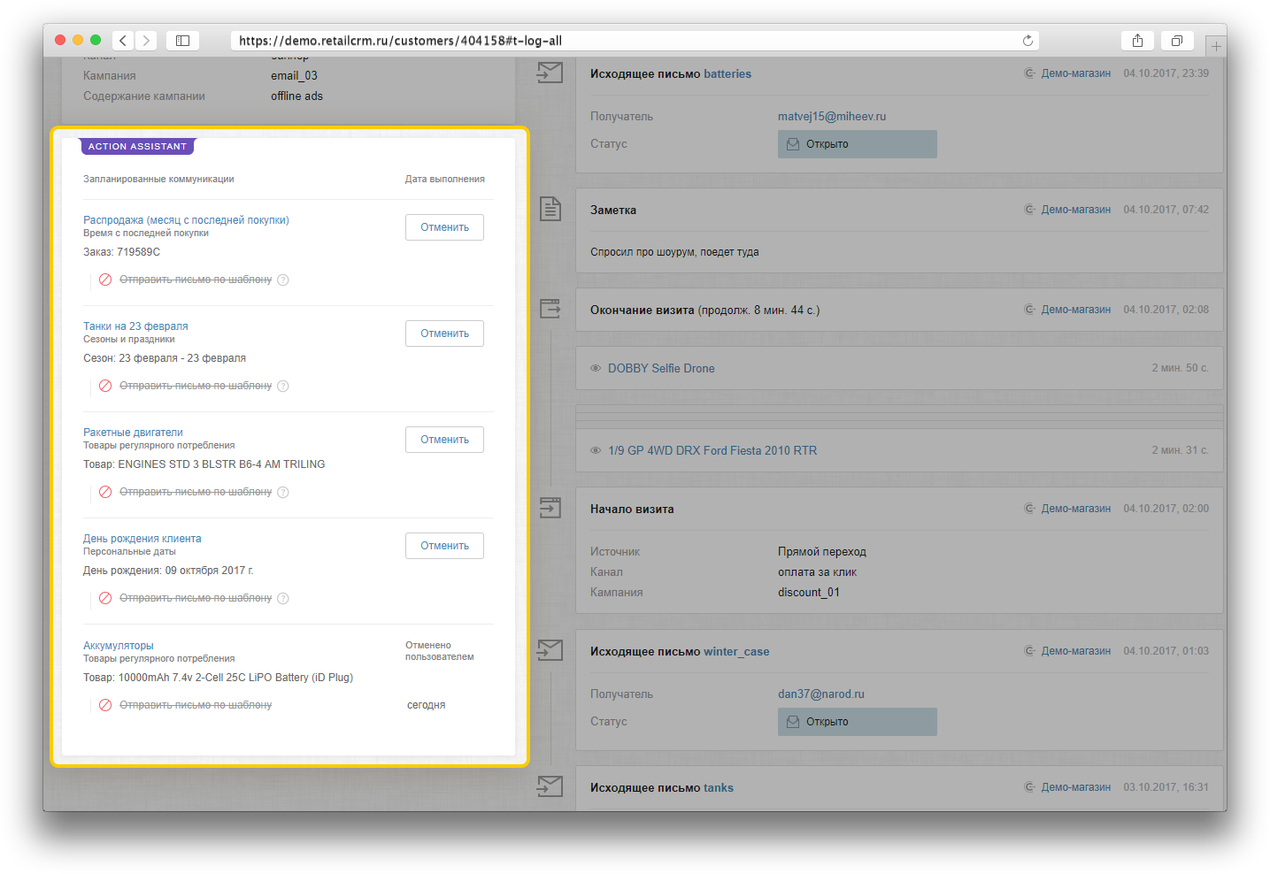Click cancelled icon under День рождения клиента
The image size is (1270, 874).
click(105, 598)
